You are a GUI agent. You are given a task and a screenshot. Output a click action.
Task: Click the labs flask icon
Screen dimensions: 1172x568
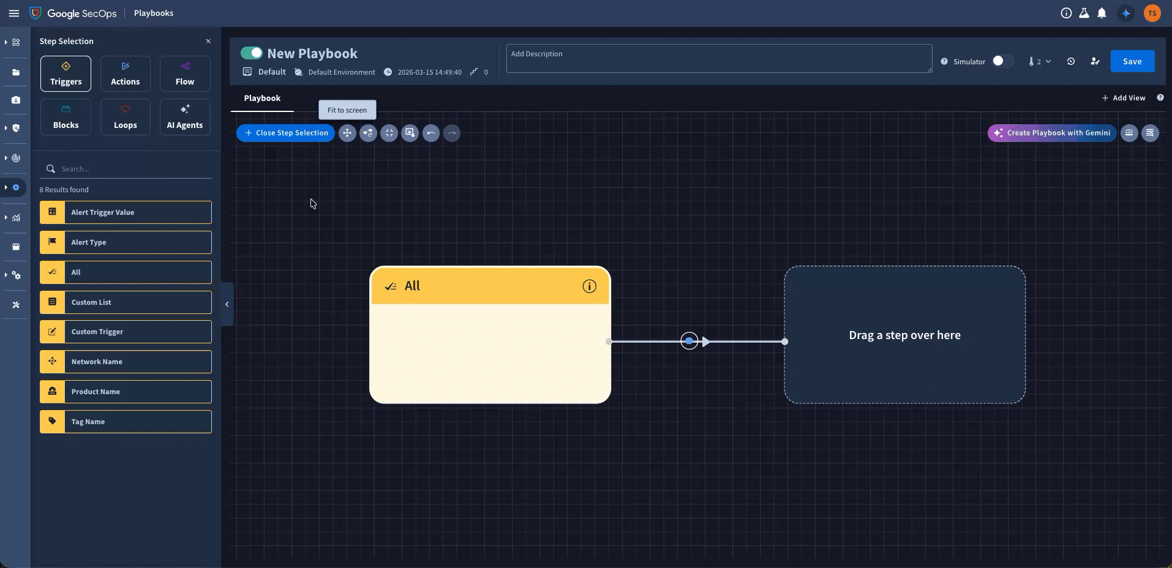point(1084,13)
